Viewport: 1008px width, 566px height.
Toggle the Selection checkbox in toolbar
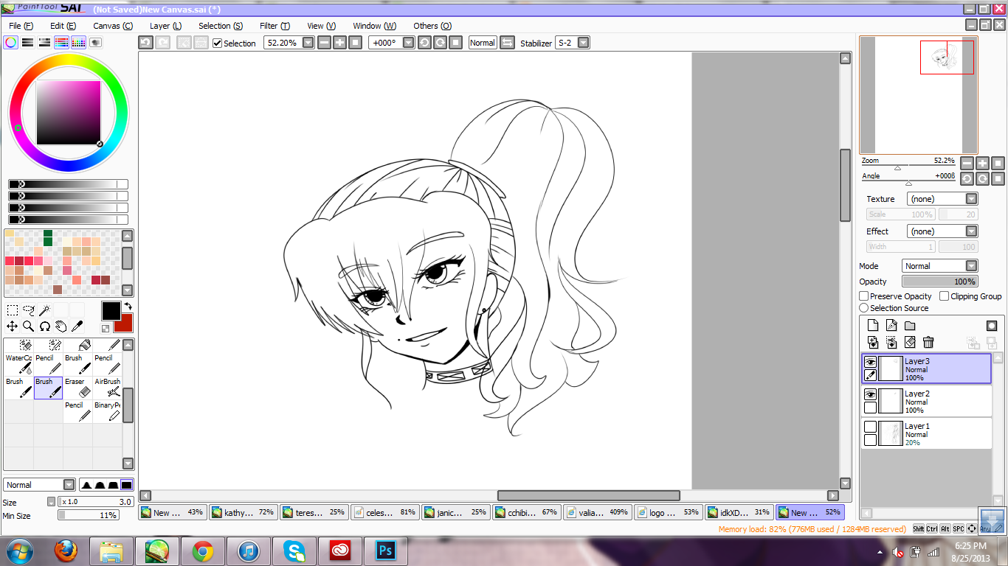point(217,43)
